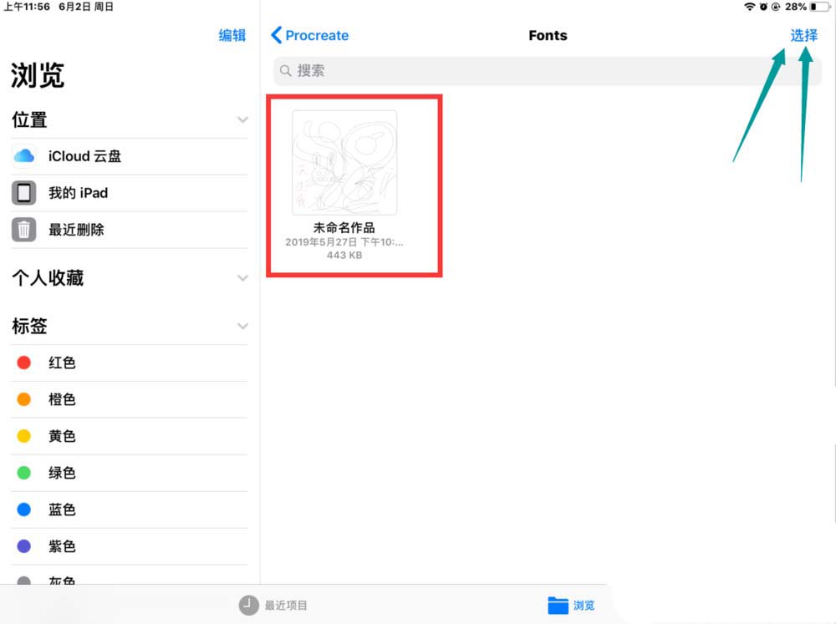
Task: Collapse the 标签 section
Action: 242,326
